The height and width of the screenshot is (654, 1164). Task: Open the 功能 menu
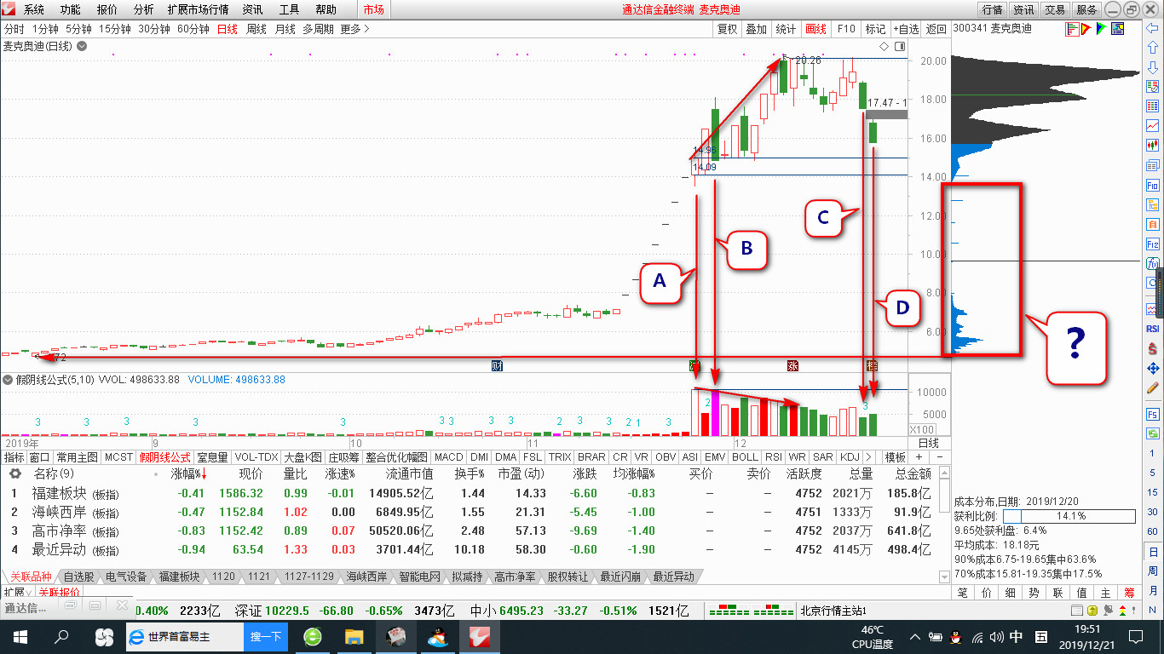click(x=71, y=9)
